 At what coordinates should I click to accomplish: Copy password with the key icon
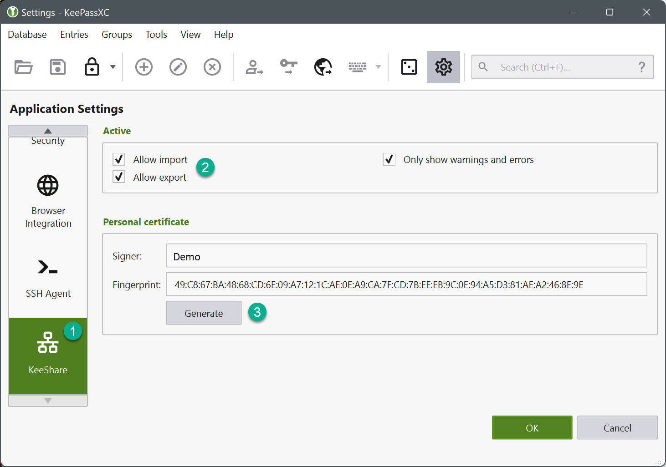pos(288,67)
